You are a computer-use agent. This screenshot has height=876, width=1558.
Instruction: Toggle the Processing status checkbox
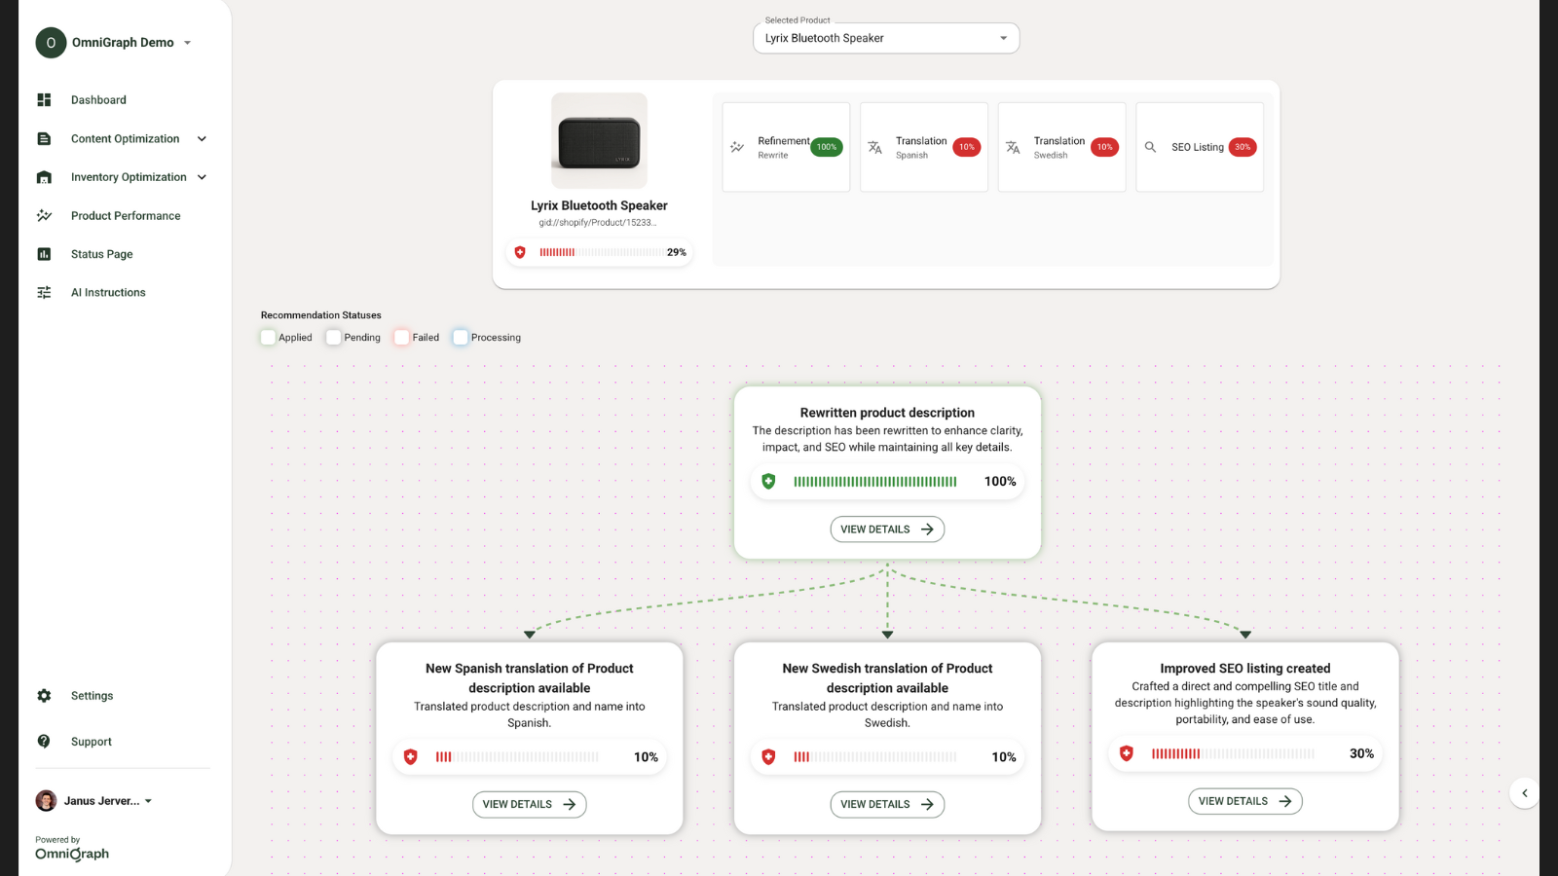click(461, 338)
